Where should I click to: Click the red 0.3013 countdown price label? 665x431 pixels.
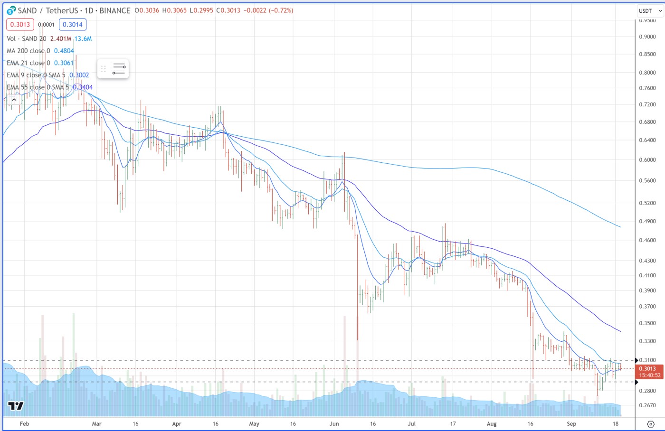tap(649, 372)
